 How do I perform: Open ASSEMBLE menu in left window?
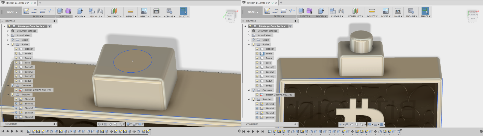point(96,16)
